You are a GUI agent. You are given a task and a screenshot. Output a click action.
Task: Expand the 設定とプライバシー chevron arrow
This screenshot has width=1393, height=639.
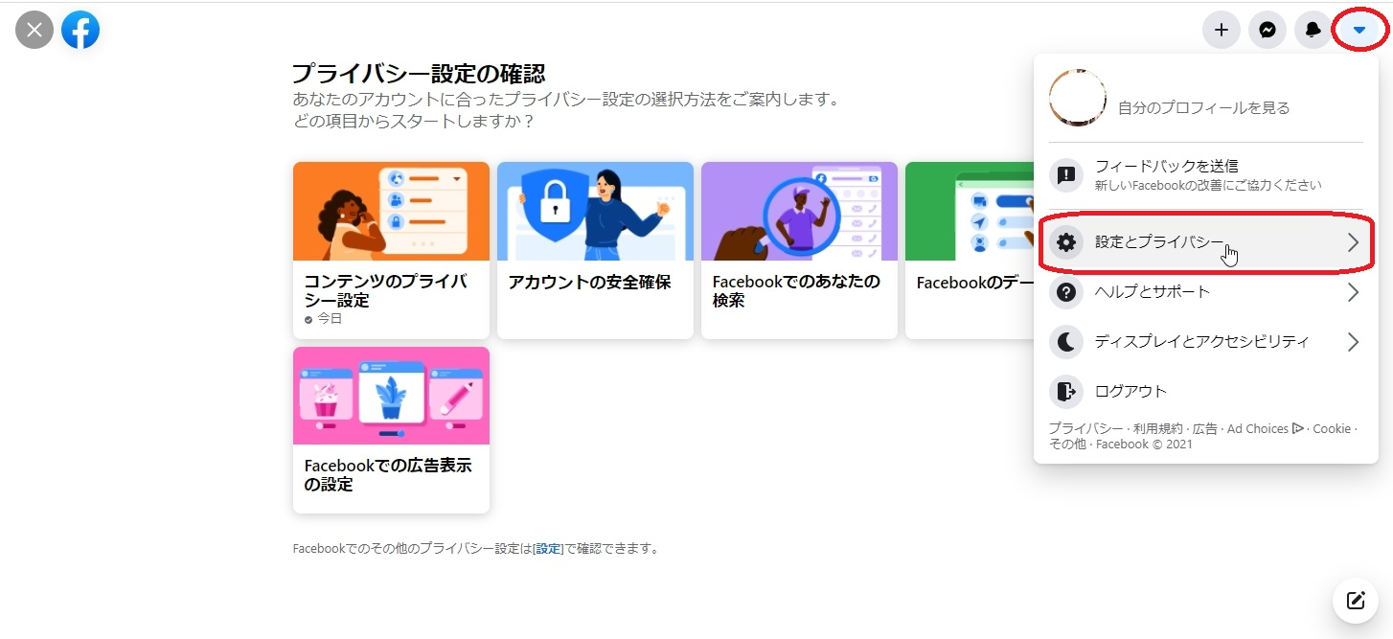(x=1353, y=242)
